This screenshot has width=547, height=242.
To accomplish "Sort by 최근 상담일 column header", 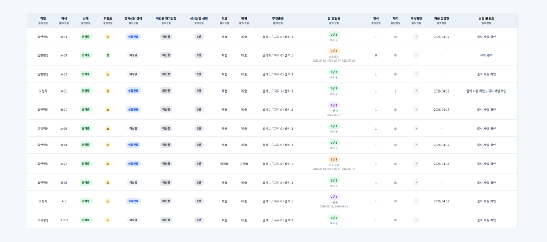I will (x=442, y=18).
